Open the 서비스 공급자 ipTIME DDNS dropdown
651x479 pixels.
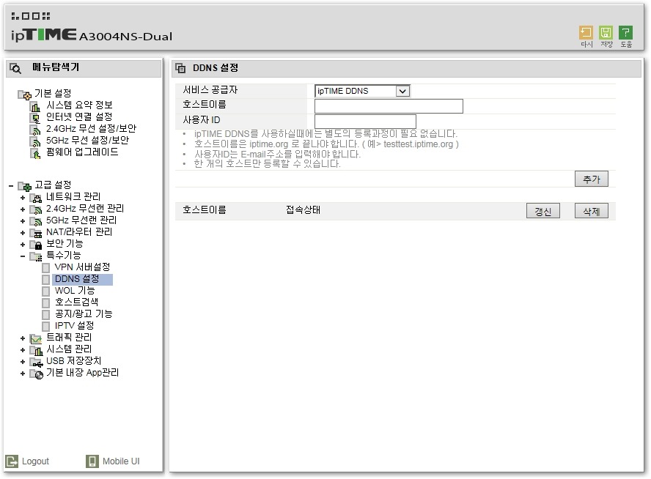point(362,91)
